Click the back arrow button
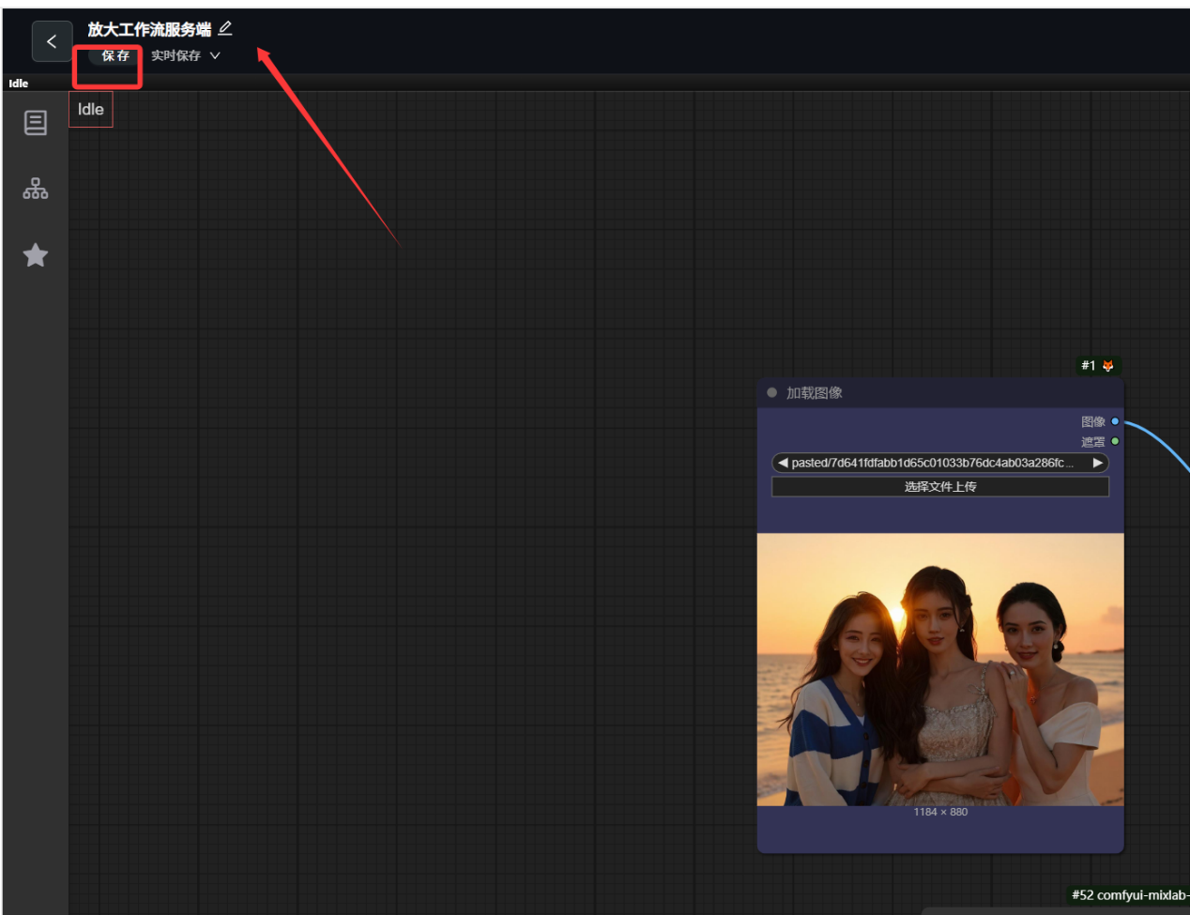1190x915 pixels. click(52, 41)
